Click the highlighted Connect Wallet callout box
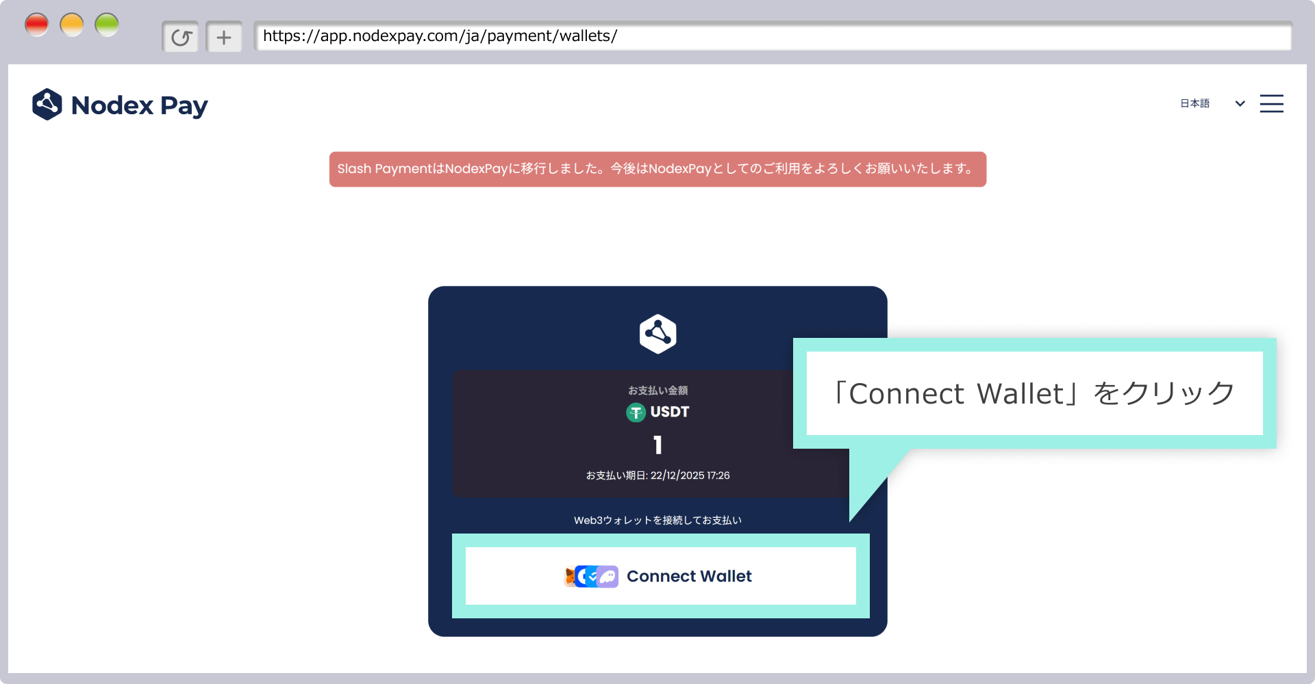 (1034, 393)
